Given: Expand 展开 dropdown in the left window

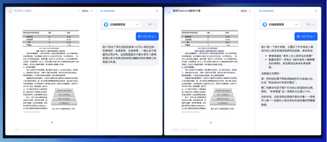Looking at the screenshot, I should pos(152,24).
